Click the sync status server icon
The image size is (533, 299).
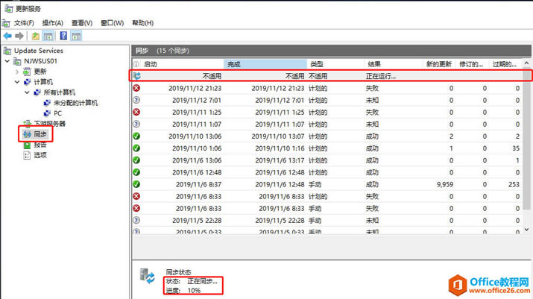[x=148, y=276]
